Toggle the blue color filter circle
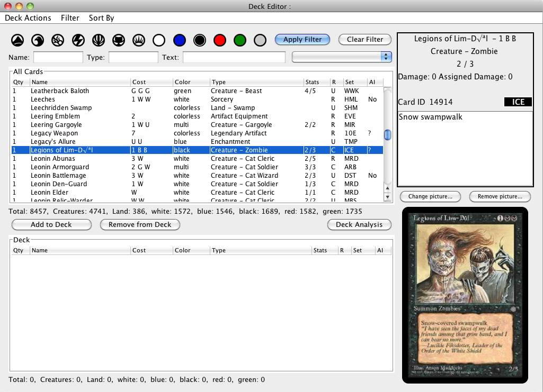 click(179, 40)
